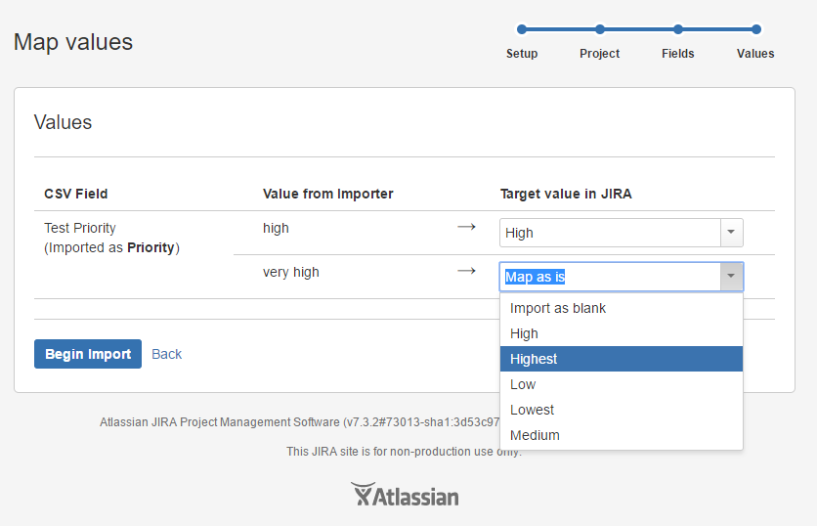Choose 'Medium' in the dropdown list
The width and height of the screenshot is (817, 526).
[622, 435]
